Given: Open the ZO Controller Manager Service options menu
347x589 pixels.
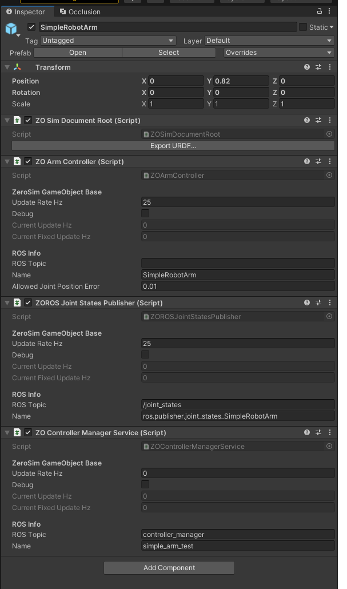Looking at the screenshot, I should click(330, 433).
